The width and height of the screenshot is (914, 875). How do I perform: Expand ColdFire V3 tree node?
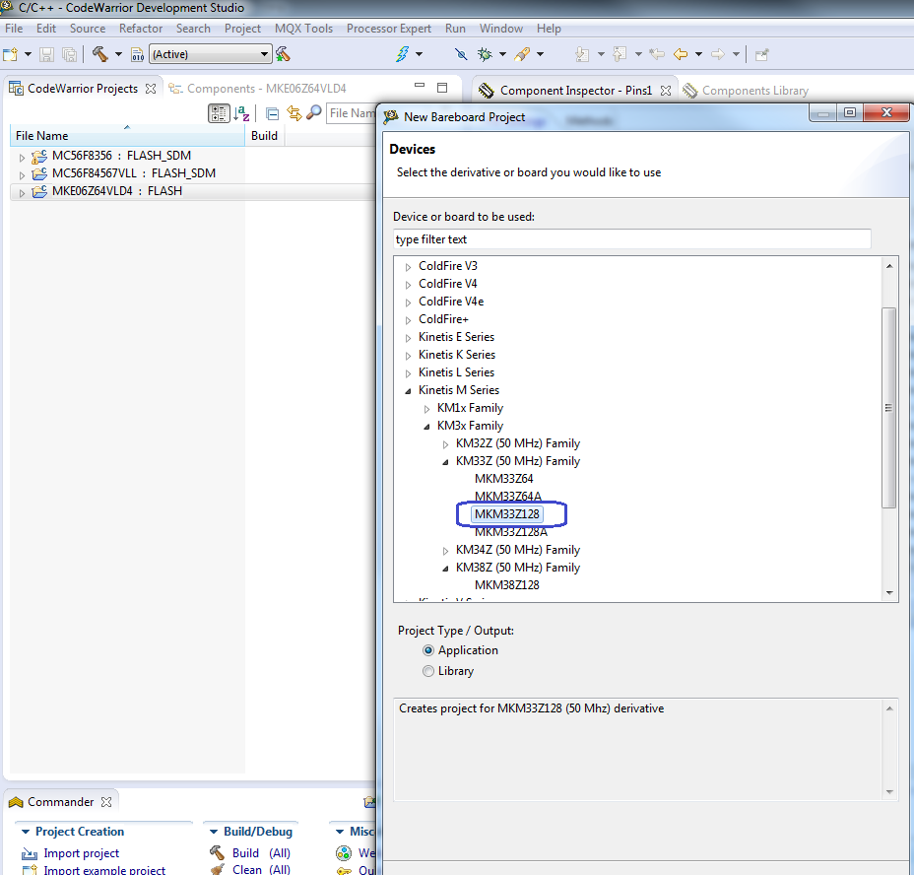pyautogui.click(x=408, y=267)
